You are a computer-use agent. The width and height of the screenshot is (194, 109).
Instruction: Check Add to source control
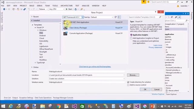[128, 85]
